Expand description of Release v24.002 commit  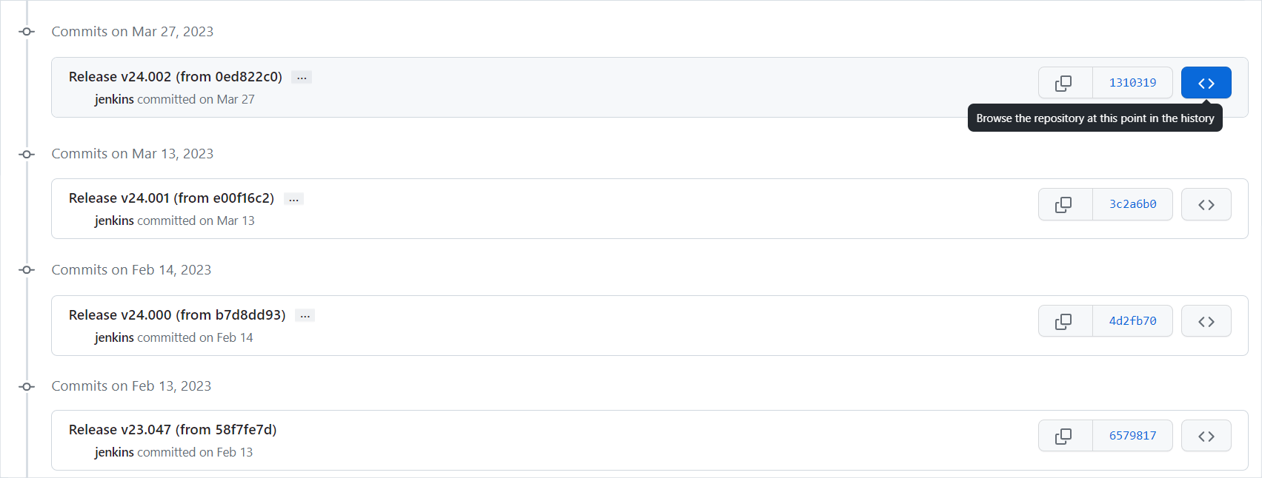(x=302, y=78)
